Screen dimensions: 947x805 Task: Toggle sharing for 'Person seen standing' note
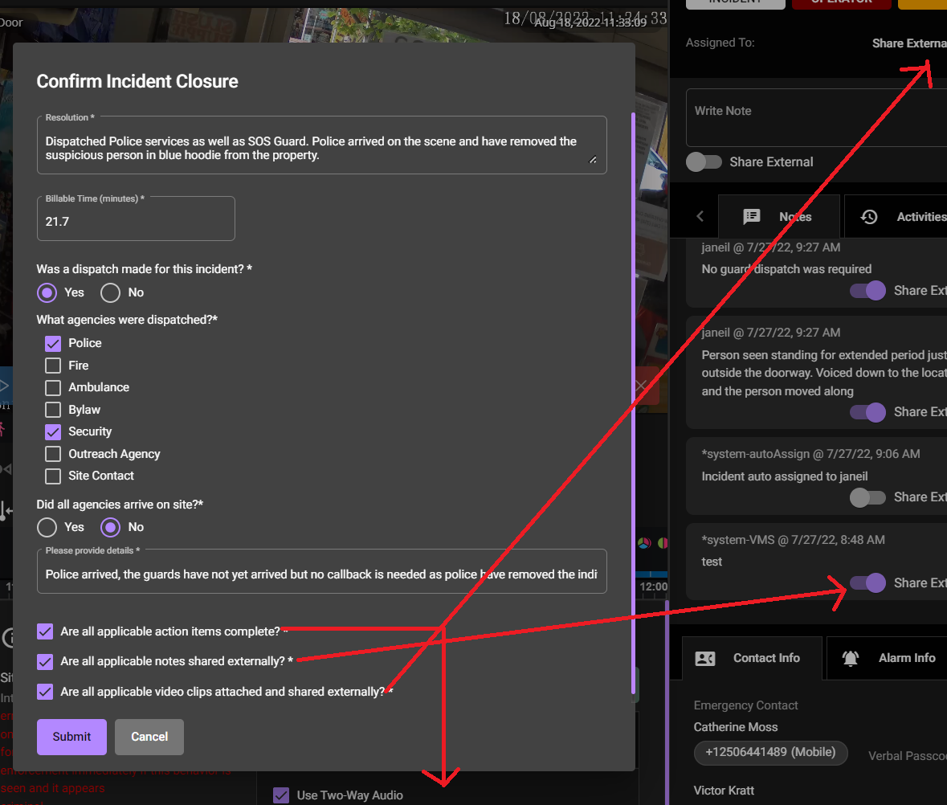click(x=867, y=412)
